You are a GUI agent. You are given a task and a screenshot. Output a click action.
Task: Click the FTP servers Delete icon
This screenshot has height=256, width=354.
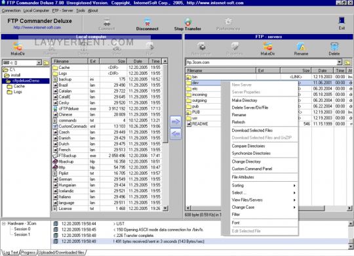tap(334, 47)
